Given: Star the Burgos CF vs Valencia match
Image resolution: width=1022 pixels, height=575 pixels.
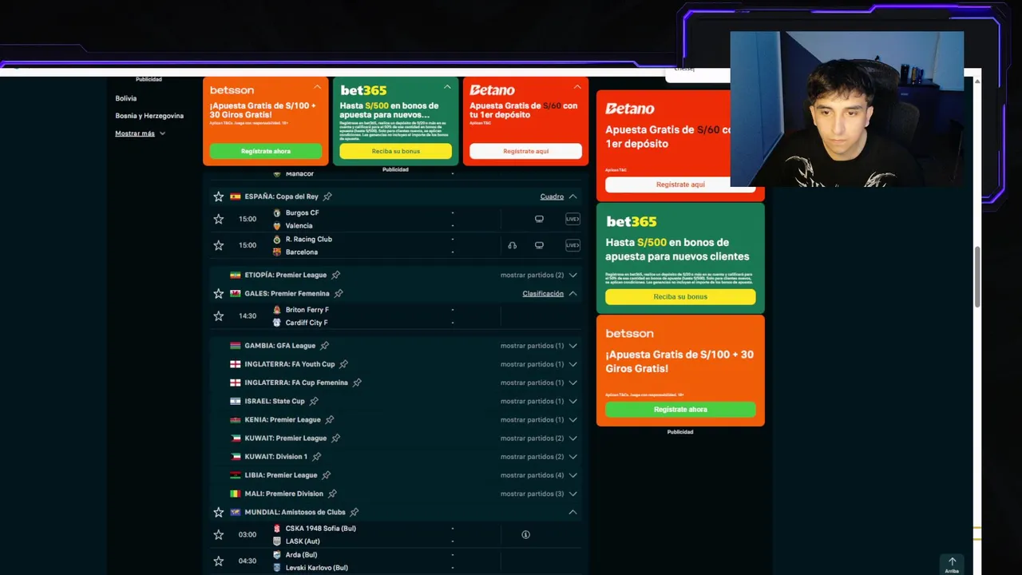Looking at the screenshot, I should point(218,219).
